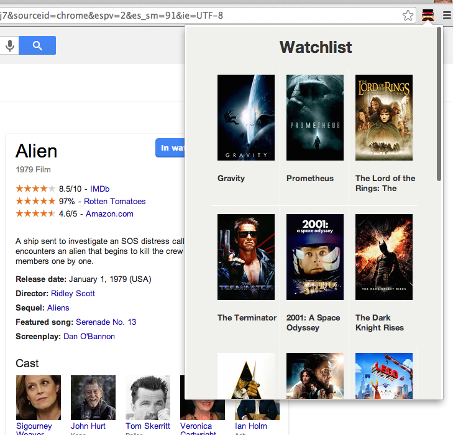453x435 pixels.
Task: Open the Chrome hamburger menu
Action: [x=447, y=16]
